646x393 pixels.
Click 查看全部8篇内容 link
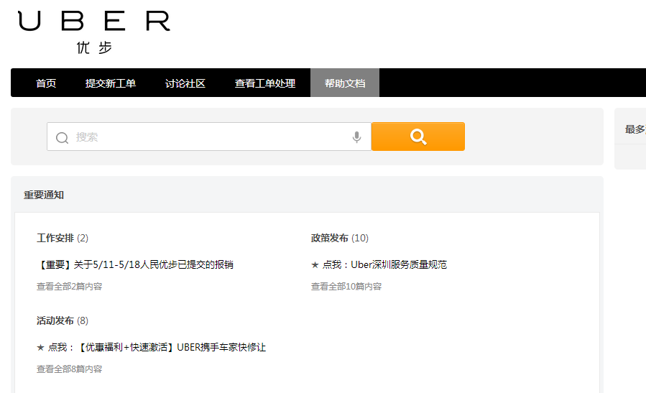click(x=69, y=369)
